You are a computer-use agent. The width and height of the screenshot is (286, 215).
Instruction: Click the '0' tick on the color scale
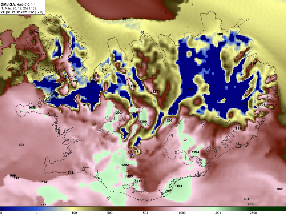pyautogui.click(x=1, y=213)
